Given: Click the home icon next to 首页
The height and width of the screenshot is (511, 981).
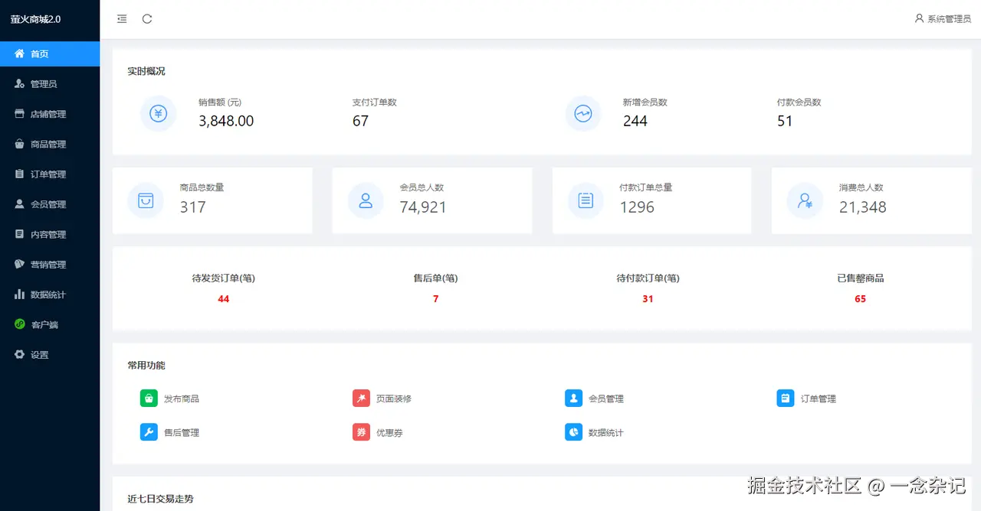Looking at the screenshot, I should 20,54.
